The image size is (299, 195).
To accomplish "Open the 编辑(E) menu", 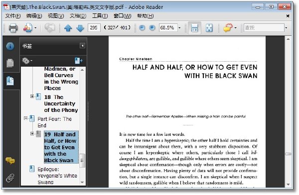I will pos(34,16).
